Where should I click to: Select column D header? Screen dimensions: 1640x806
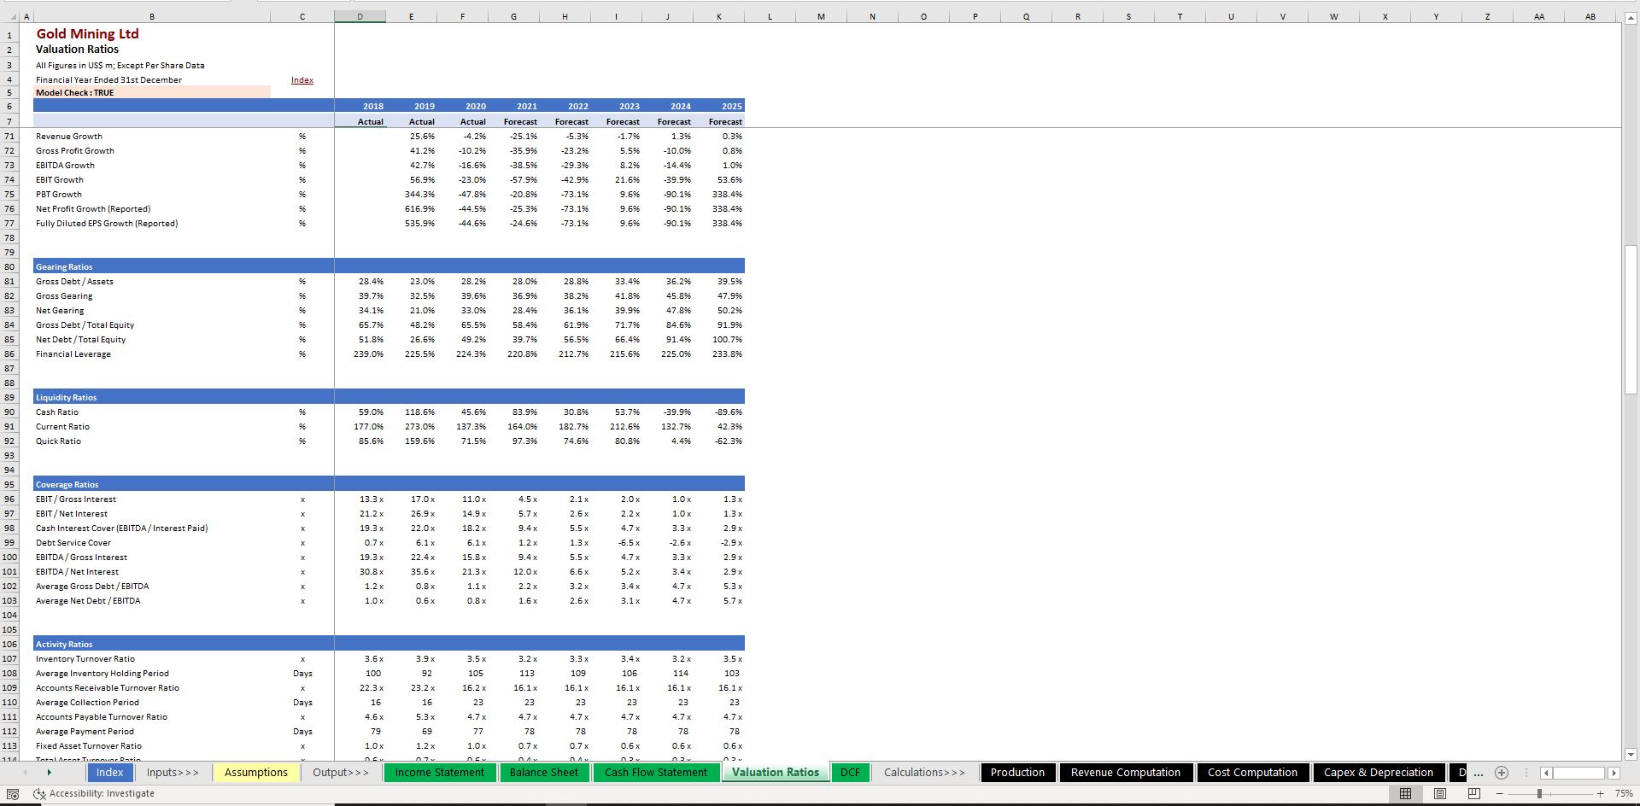click(x=360, y=16)
